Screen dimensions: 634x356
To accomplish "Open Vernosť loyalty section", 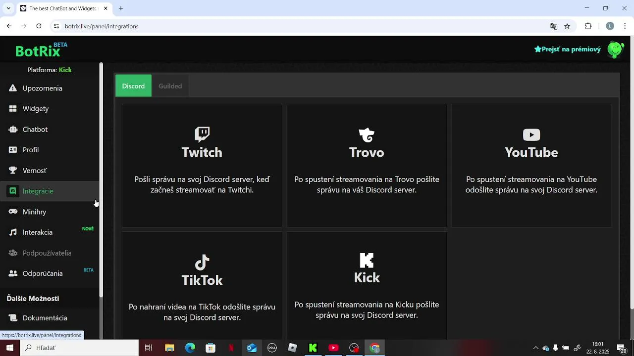I will point(50,171).
